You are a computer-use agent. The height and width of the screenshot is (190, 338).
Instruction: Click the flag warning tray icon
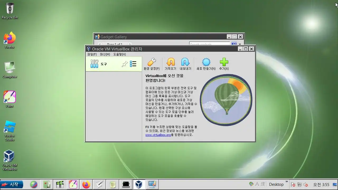tap(293, 184)
